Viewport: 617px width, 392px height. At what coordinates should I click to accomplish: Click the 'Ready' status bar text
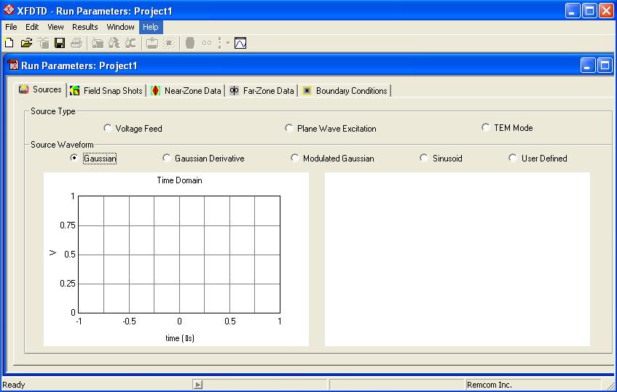click(x=14, y=385)
